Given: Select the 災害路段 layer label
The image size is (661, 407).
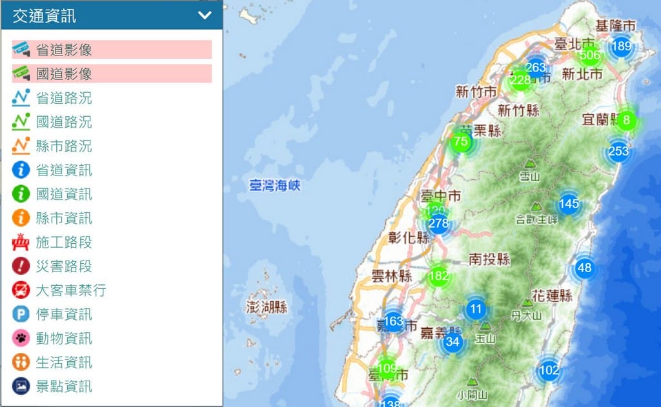Looking at the screenshot, I should 64,266.
